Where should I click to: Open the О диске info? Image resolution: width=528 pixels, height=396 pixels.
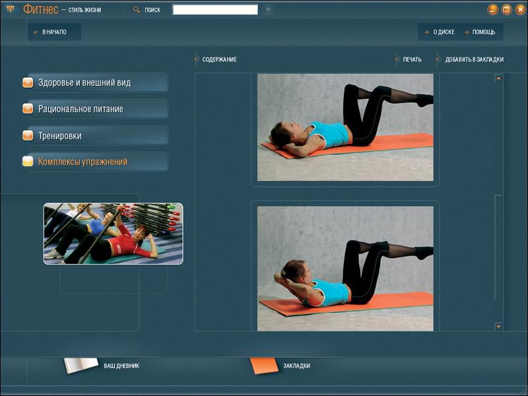(x=443, y=32)
